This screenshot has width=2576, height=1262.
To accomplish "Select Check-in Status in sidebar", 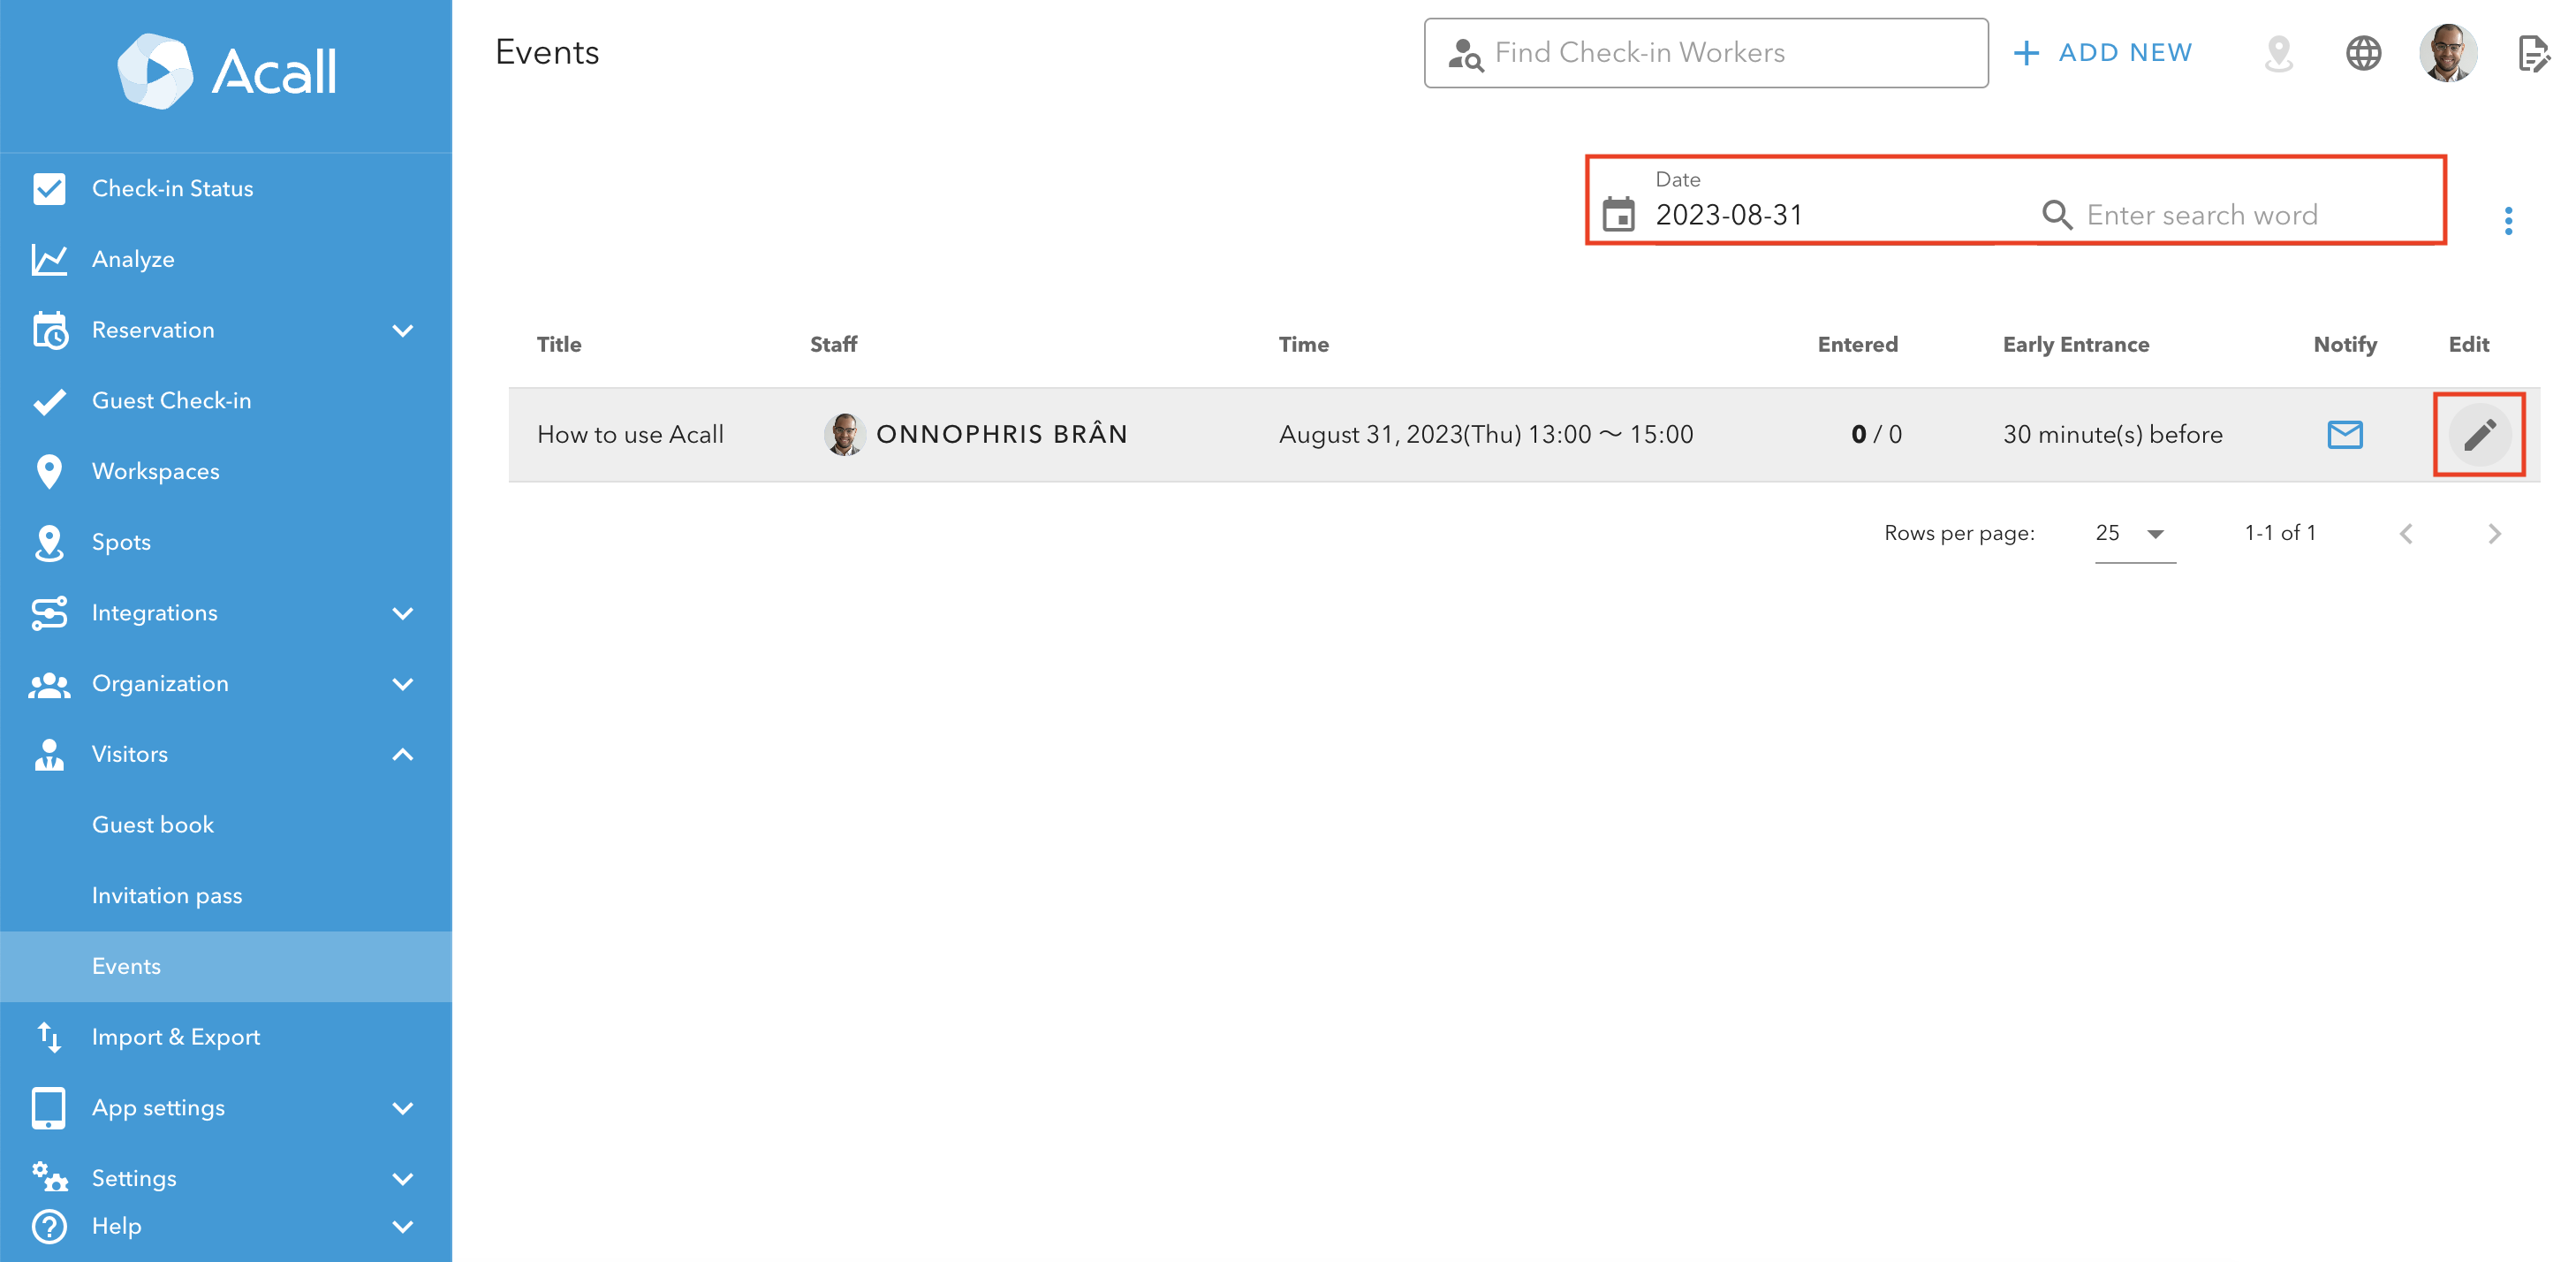I will tap(172, 188).
